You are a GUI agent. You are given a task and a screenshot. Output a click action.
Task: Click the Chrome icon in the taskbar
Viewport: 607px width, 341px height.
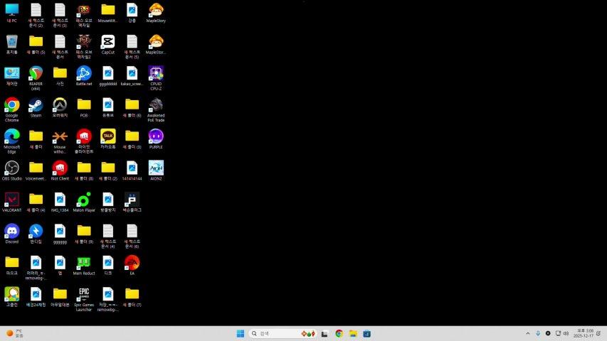[339, 333]
